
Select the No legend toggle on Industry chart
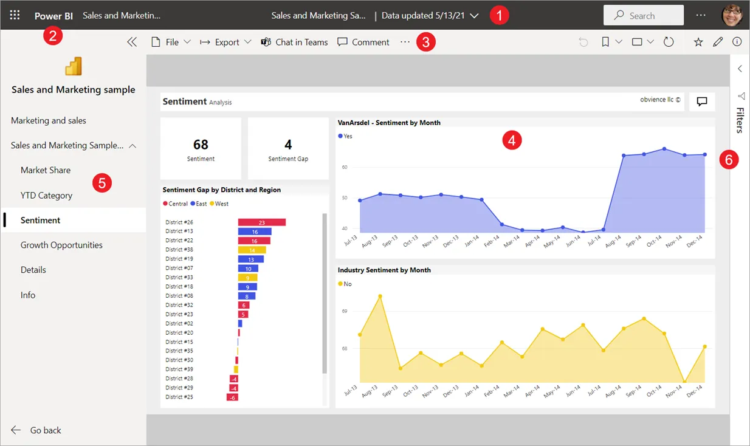click(x=345, y=283)
